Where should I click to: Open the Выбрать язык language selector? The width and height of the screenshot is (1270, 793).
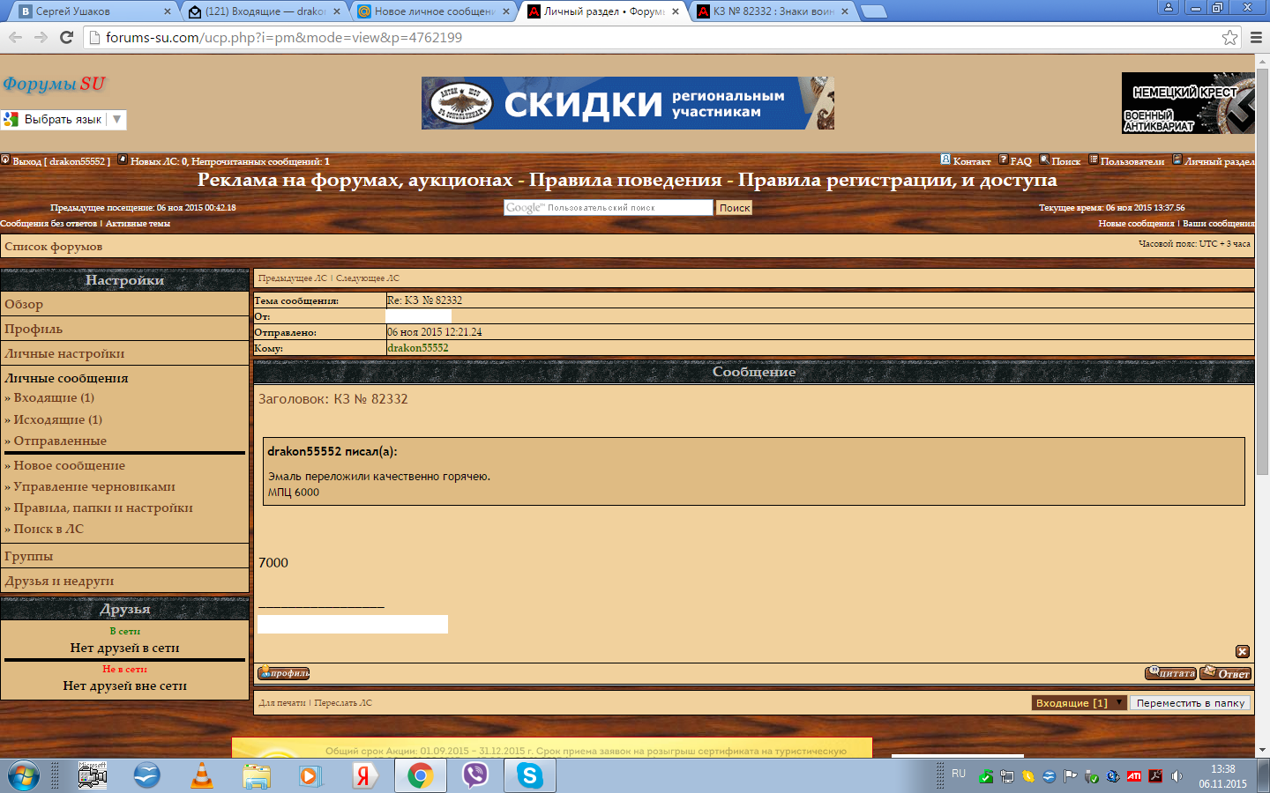(x=63, y=119)
